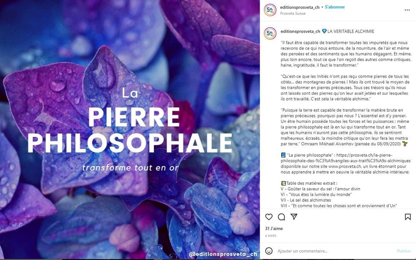Open emoji picker smiley icon
The width and height of the screenshot is (416, 260).
[x=269, y=251]
